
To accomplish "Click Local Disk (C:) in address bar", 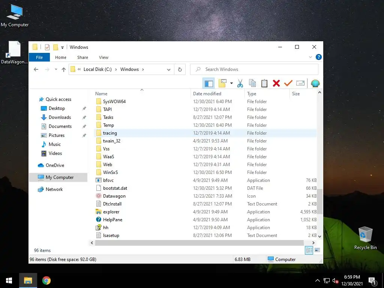I will coord(97,69).
